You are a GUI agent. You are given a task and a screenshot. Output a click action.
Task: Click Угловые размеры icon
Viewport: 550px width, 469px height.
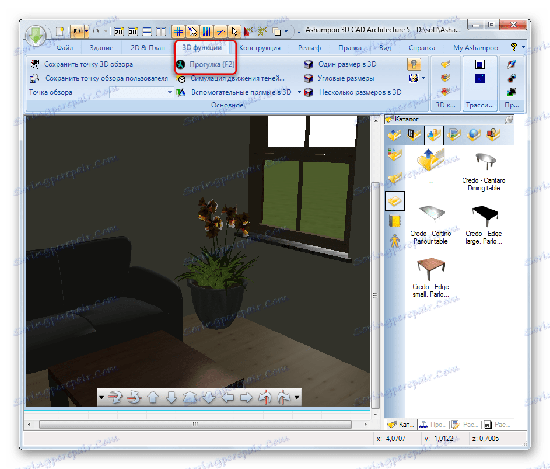(x=309, y=78)
